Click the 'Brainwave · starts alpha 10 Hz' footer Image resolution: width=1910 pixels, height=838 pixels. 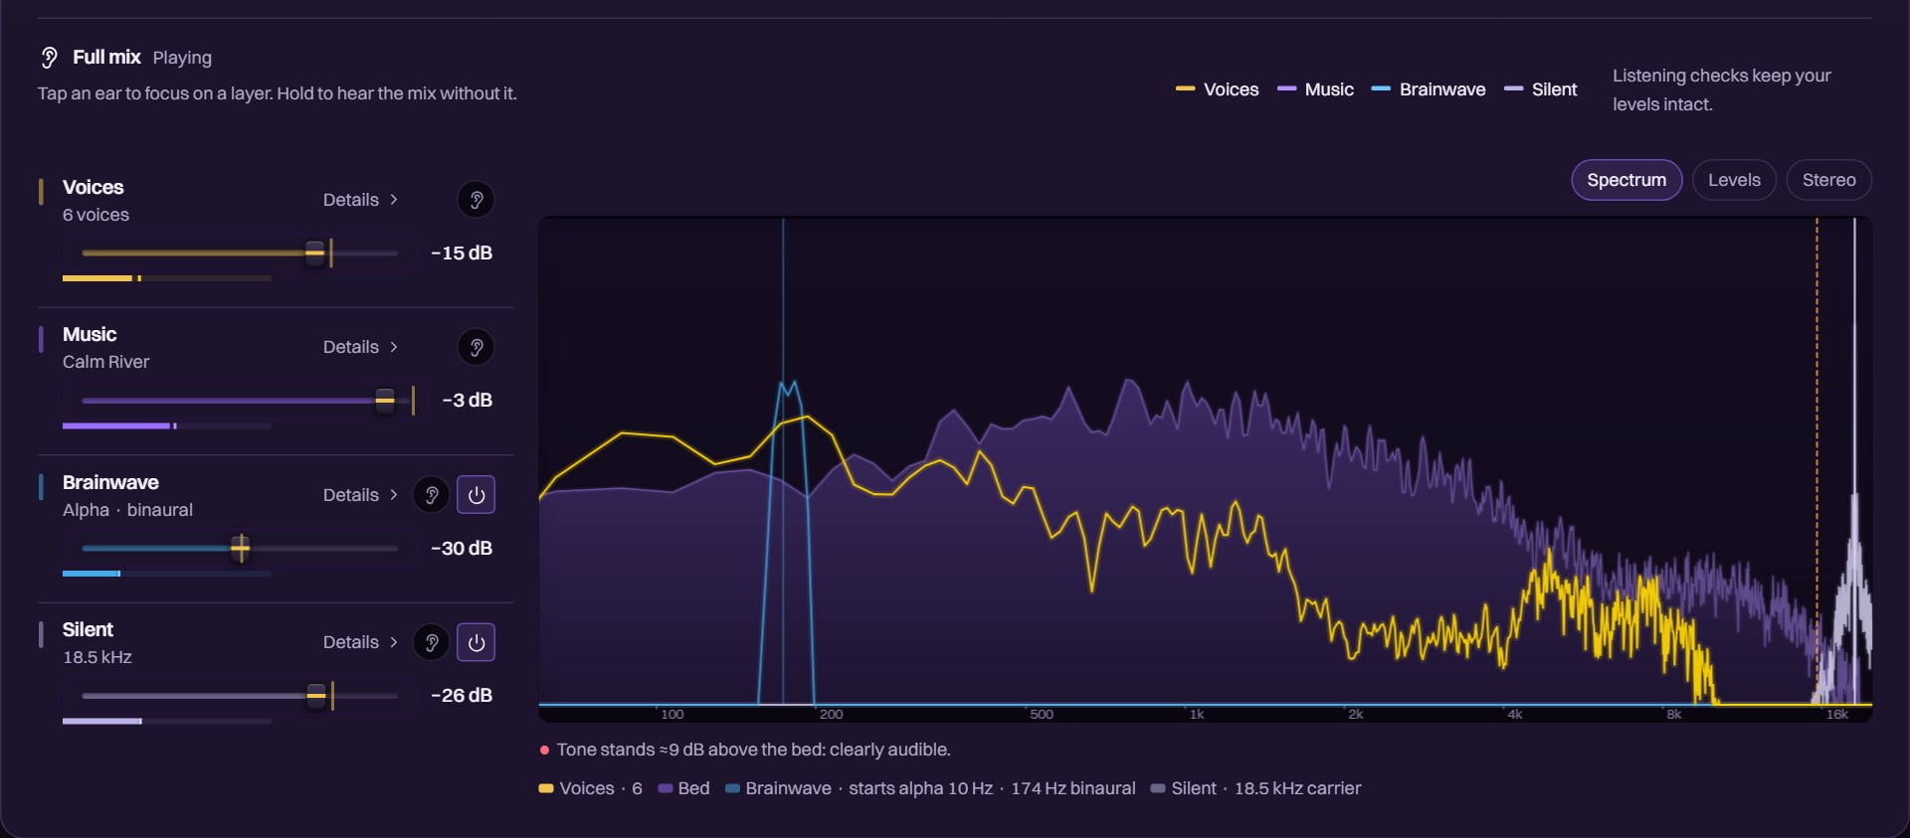point(930,788)
